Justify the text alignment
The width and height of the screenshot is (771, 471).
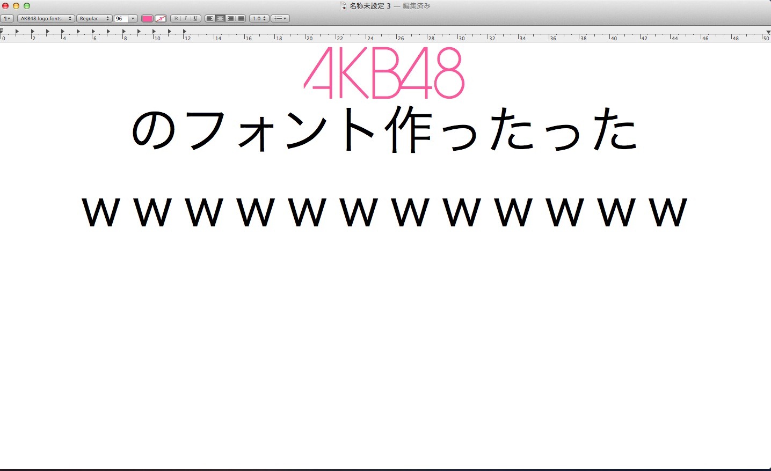(241, 18)
